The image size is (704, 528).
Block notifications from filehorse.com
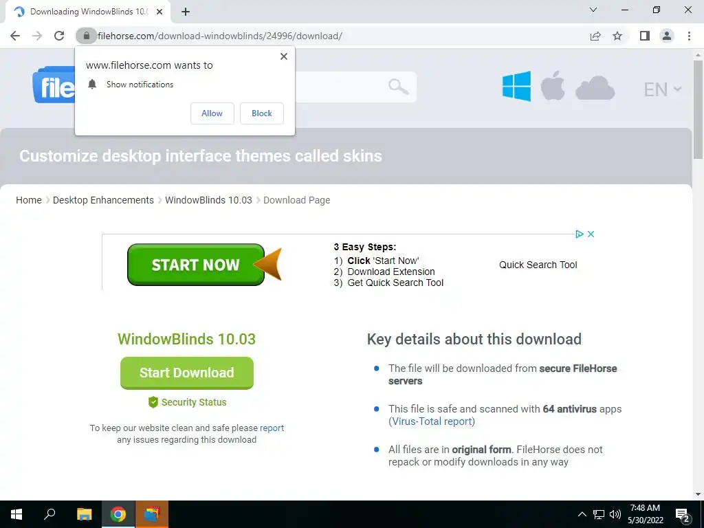[x=262, y=113]
